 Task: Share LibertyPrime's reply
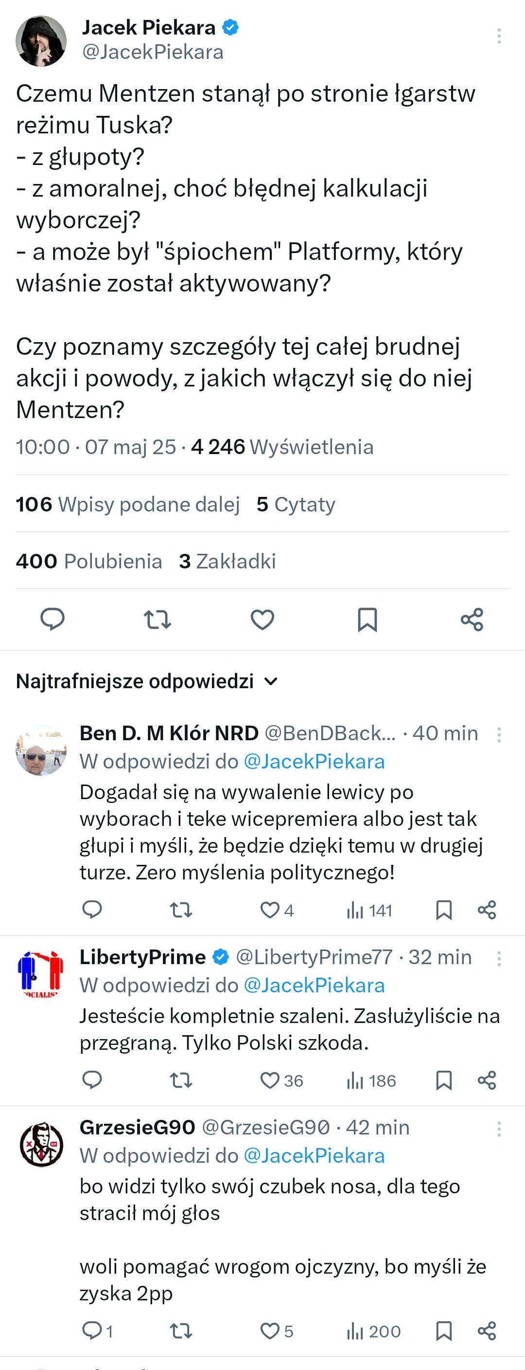point(487,1080)
